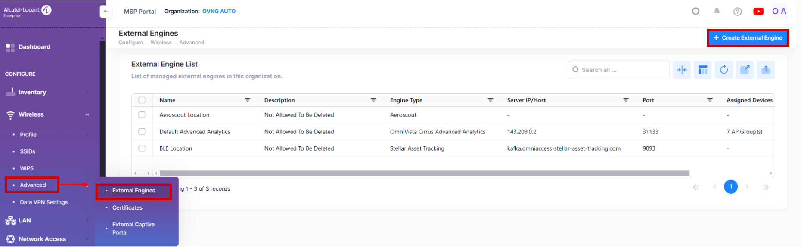Click Create External Engine button
This screenshot has height=247, width=801.
point(748,38)
